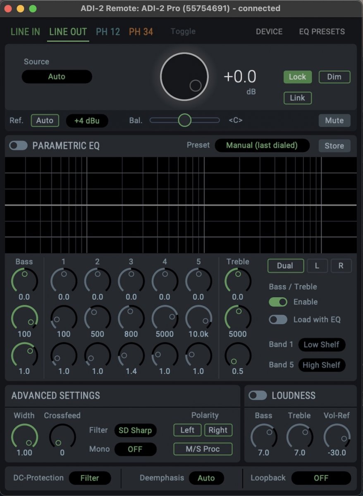Click the main output volume knob
This screenshot has height=496, width=363.
(184, 76)
